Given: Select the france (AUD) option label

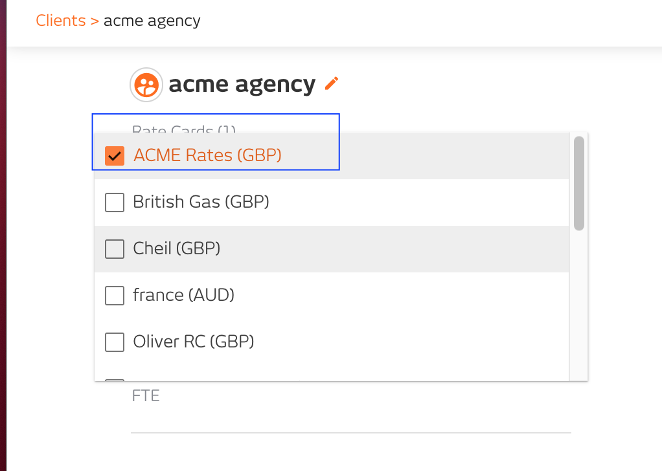Looking at the screenshot, I should (x=183, y=295).
